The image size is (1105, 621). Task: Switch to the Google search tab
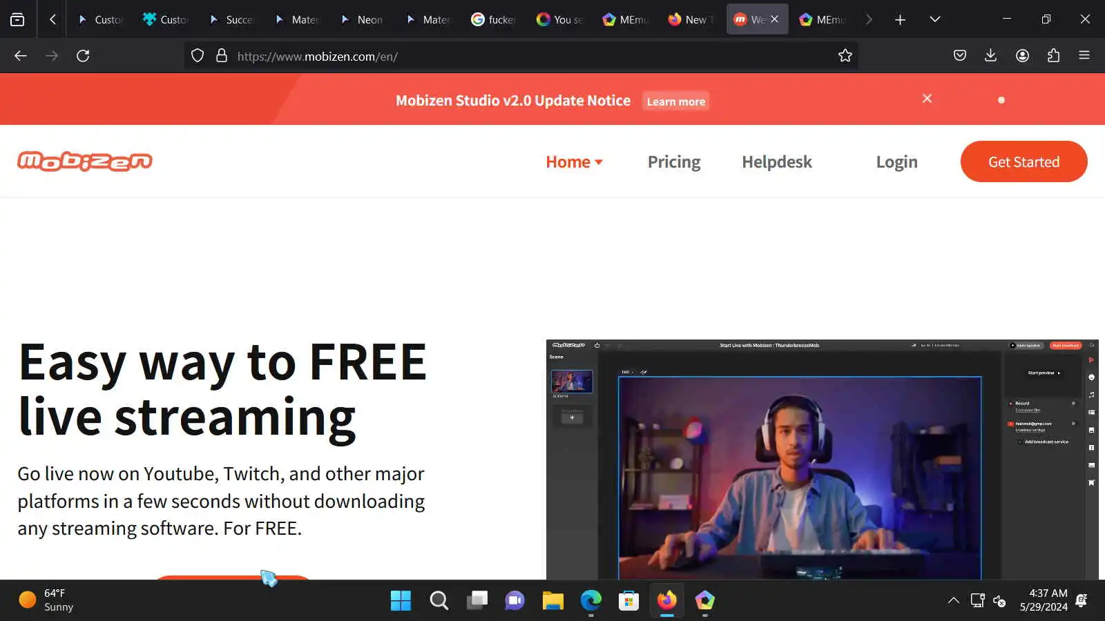tap(494, 19)
